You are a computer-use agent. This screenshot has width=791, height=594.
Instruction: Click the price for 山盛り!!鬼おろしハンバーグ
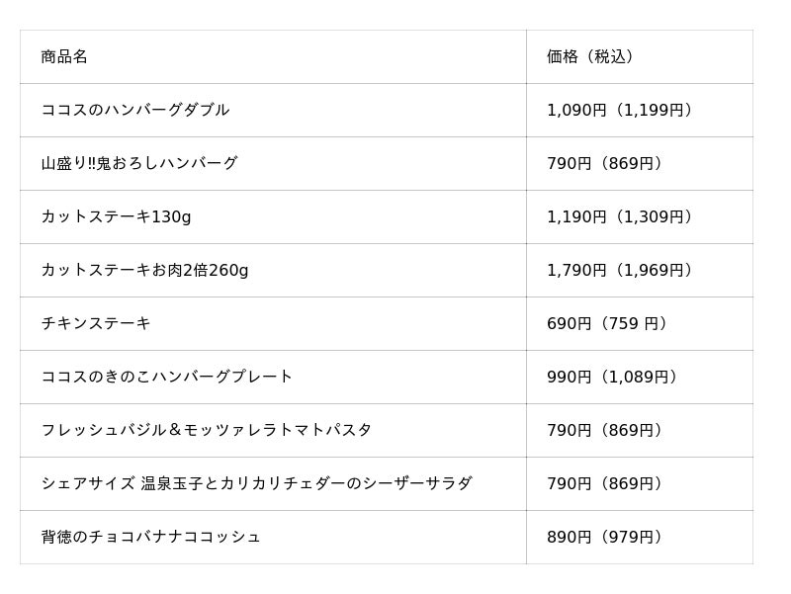tap(605, 163)
